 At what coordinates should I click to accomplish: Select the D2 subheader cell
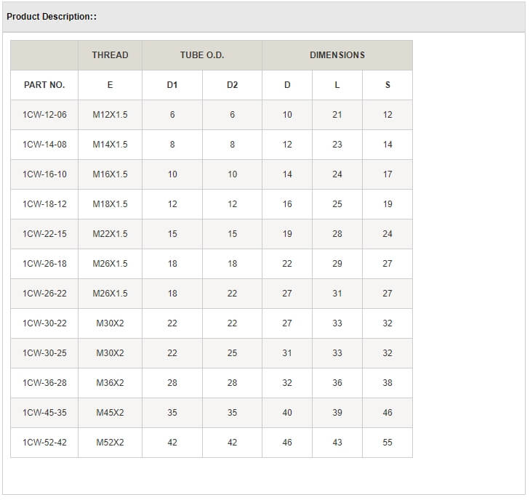tap(232, 85)
